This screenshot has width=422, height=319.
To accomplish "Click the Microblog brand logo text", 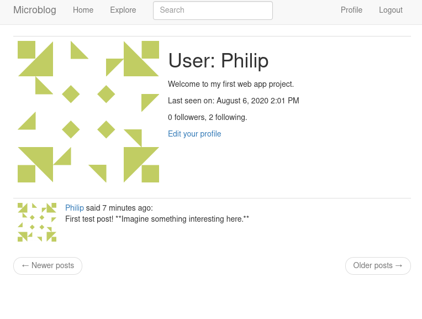I will pyautogui.click(x=35, y=10).
